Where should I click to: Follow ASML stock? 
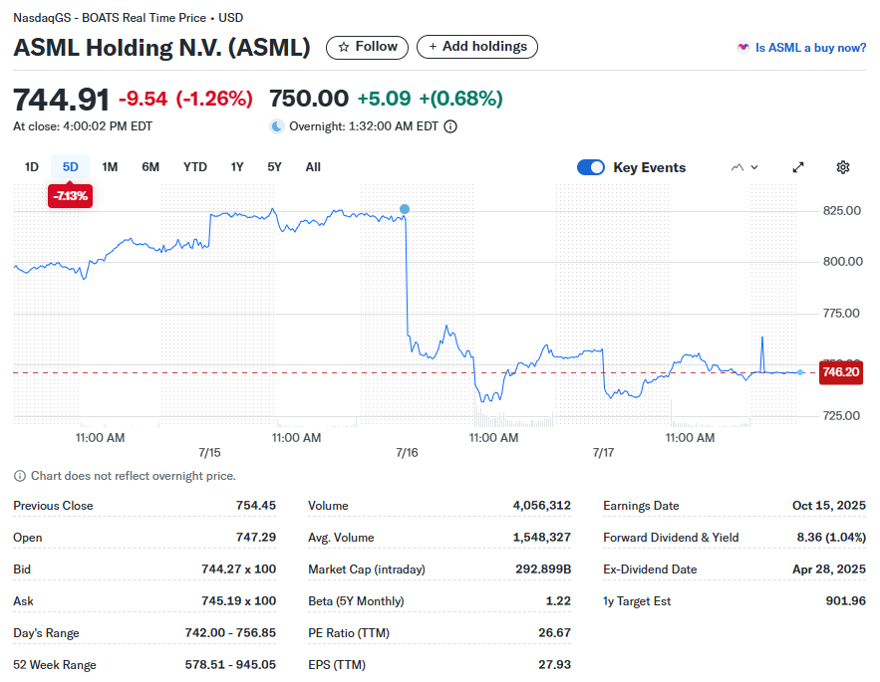click(367, 47)
